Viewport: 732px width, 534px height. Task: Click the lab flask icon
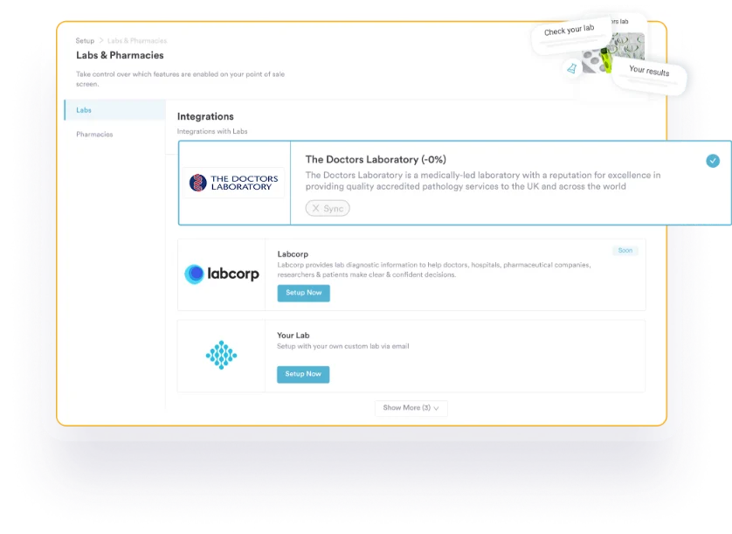click(x=572, y=68)
